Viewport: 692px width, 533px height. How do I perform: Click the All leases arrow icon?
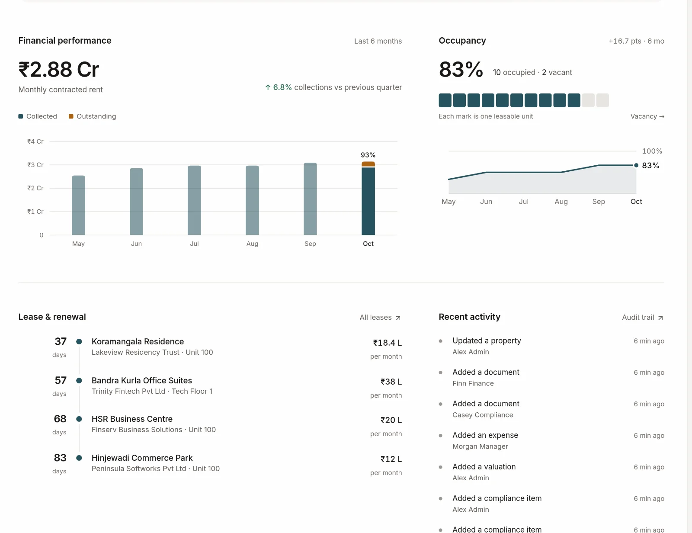coord(398,318)
